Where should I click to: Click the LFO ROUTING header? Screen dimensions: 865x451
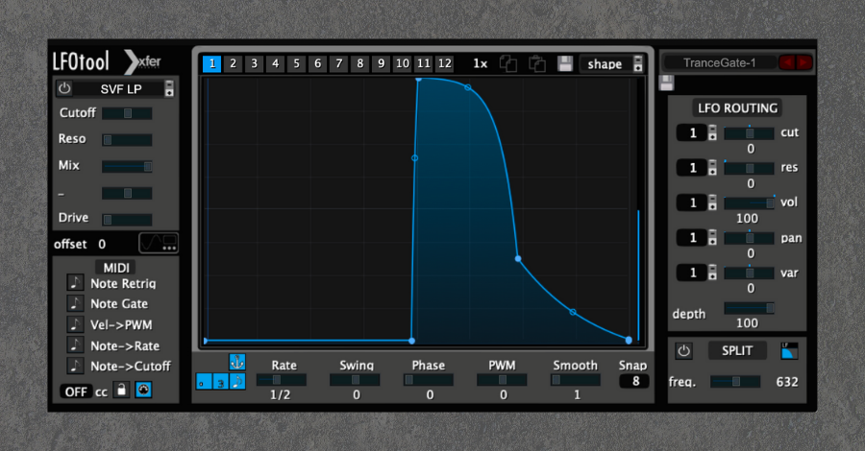(x=737, y=107)
